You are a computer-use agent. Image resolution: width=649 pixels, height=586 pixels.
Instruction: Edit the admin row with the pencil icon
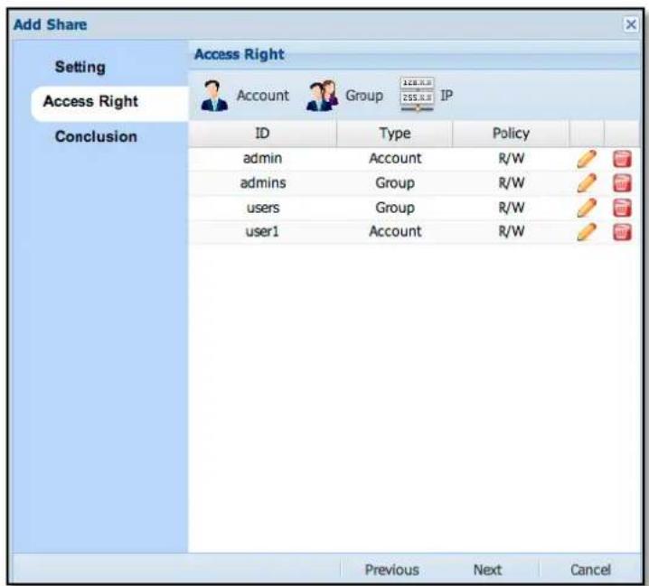pyautogui.click(x=587, y=159)
